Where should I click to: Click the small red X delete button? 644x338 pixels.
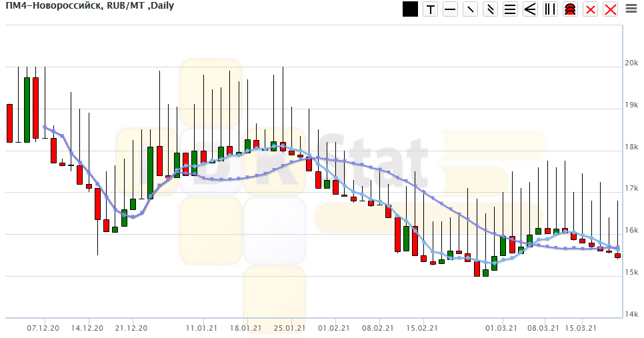coord(590,9)
